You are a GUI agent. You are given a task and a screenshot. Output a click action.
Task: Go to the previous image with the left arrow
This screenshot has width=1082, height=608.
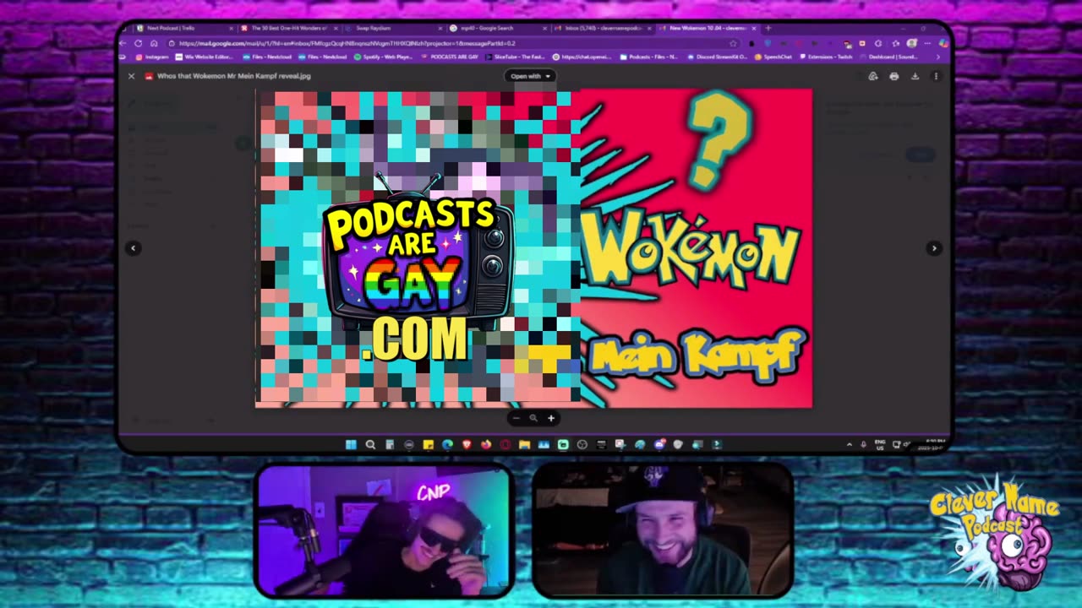point(134,248)
